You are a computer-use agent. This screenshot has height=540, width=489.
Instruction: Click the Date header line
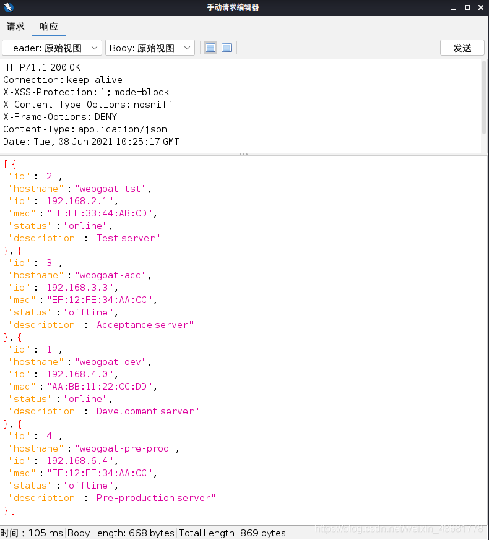pyautogui.click(x=91, y=142)
